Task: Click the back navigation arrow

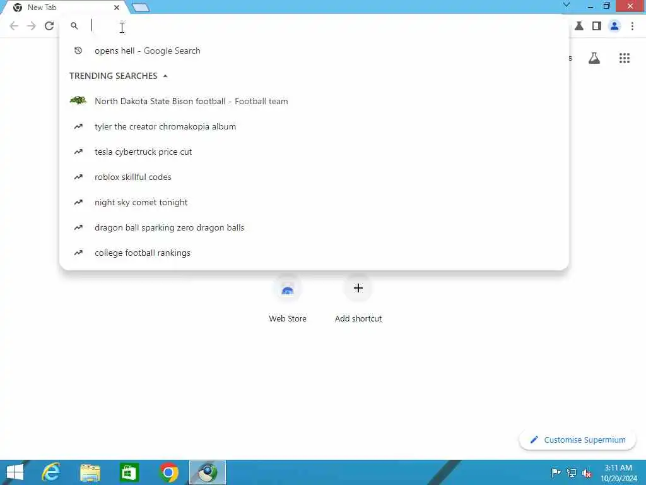Action: 14,26
